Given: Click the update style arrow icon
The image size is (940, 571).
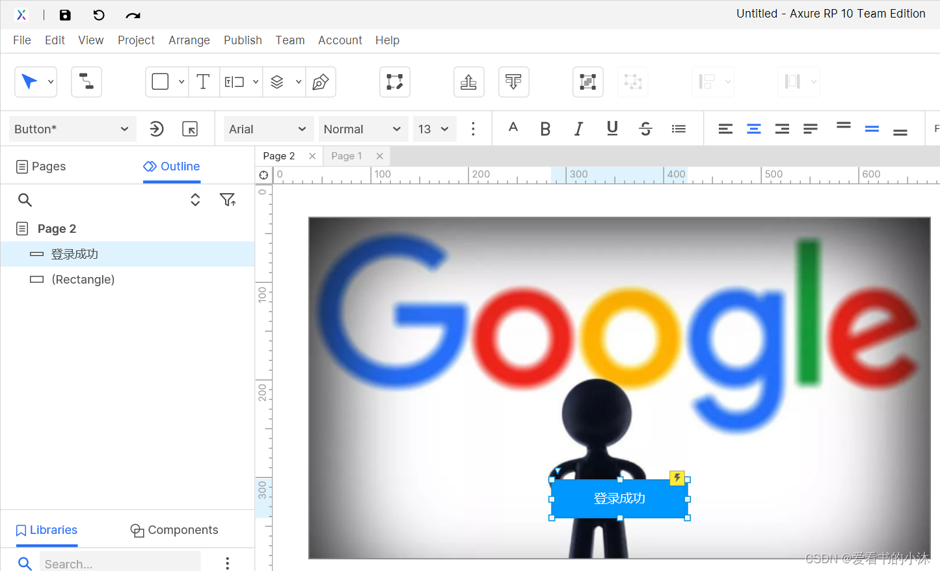Looking at the screenshot, I should point(156,129).
